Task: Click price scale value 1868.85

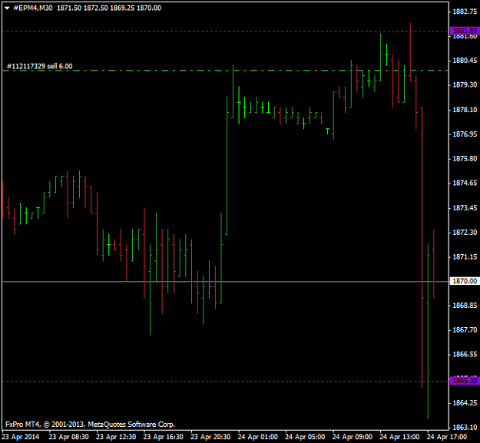Action: pyautogui.click(x=465, y=306)
